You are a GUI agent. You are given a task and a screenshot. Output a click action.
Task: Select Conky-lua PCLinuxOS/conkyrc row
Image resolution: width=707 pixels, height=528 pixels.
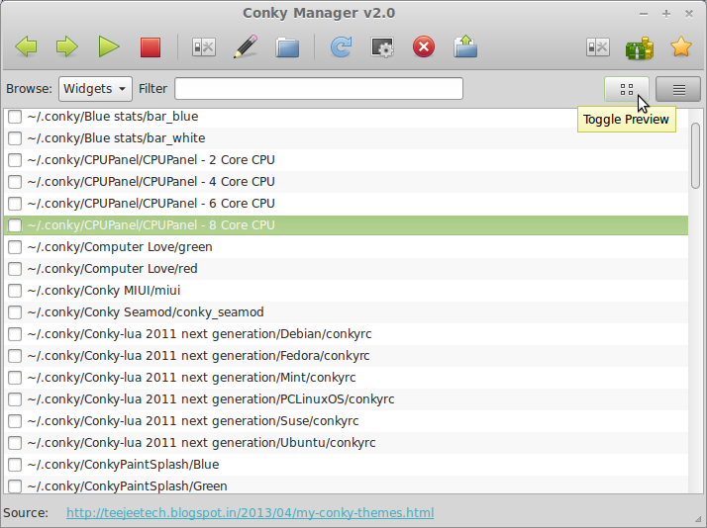point(346,399)
